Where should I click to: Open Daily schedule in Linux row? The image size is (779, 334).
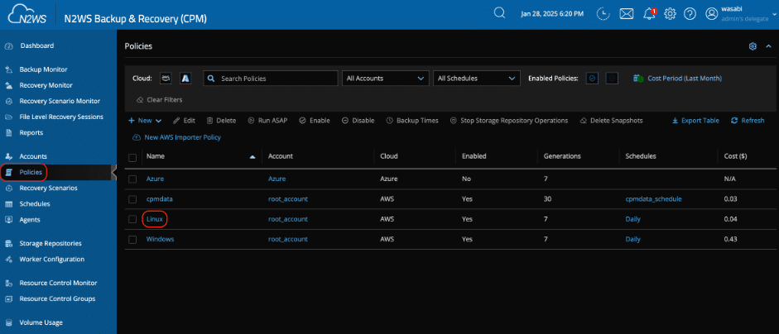[633, 219]
